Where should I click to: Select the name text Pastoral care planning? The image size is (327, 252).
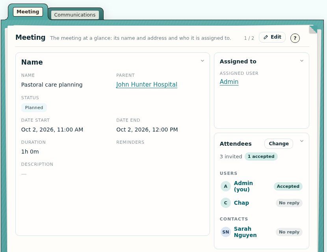52,85
